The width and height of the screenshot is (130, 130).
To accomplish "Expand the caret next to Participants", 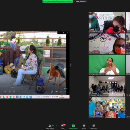I will tap(56, 126).
